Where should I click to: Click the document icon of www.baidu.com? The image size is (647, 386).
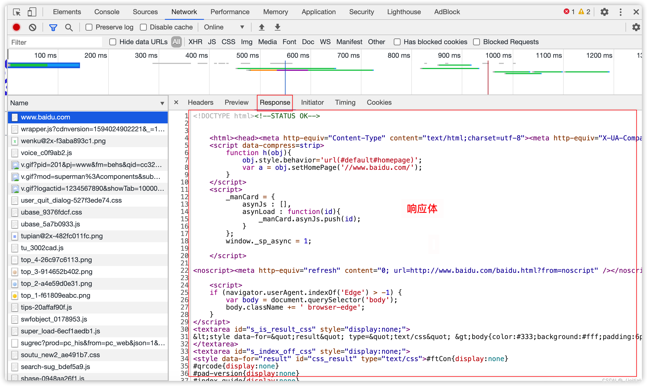[15, 117]
